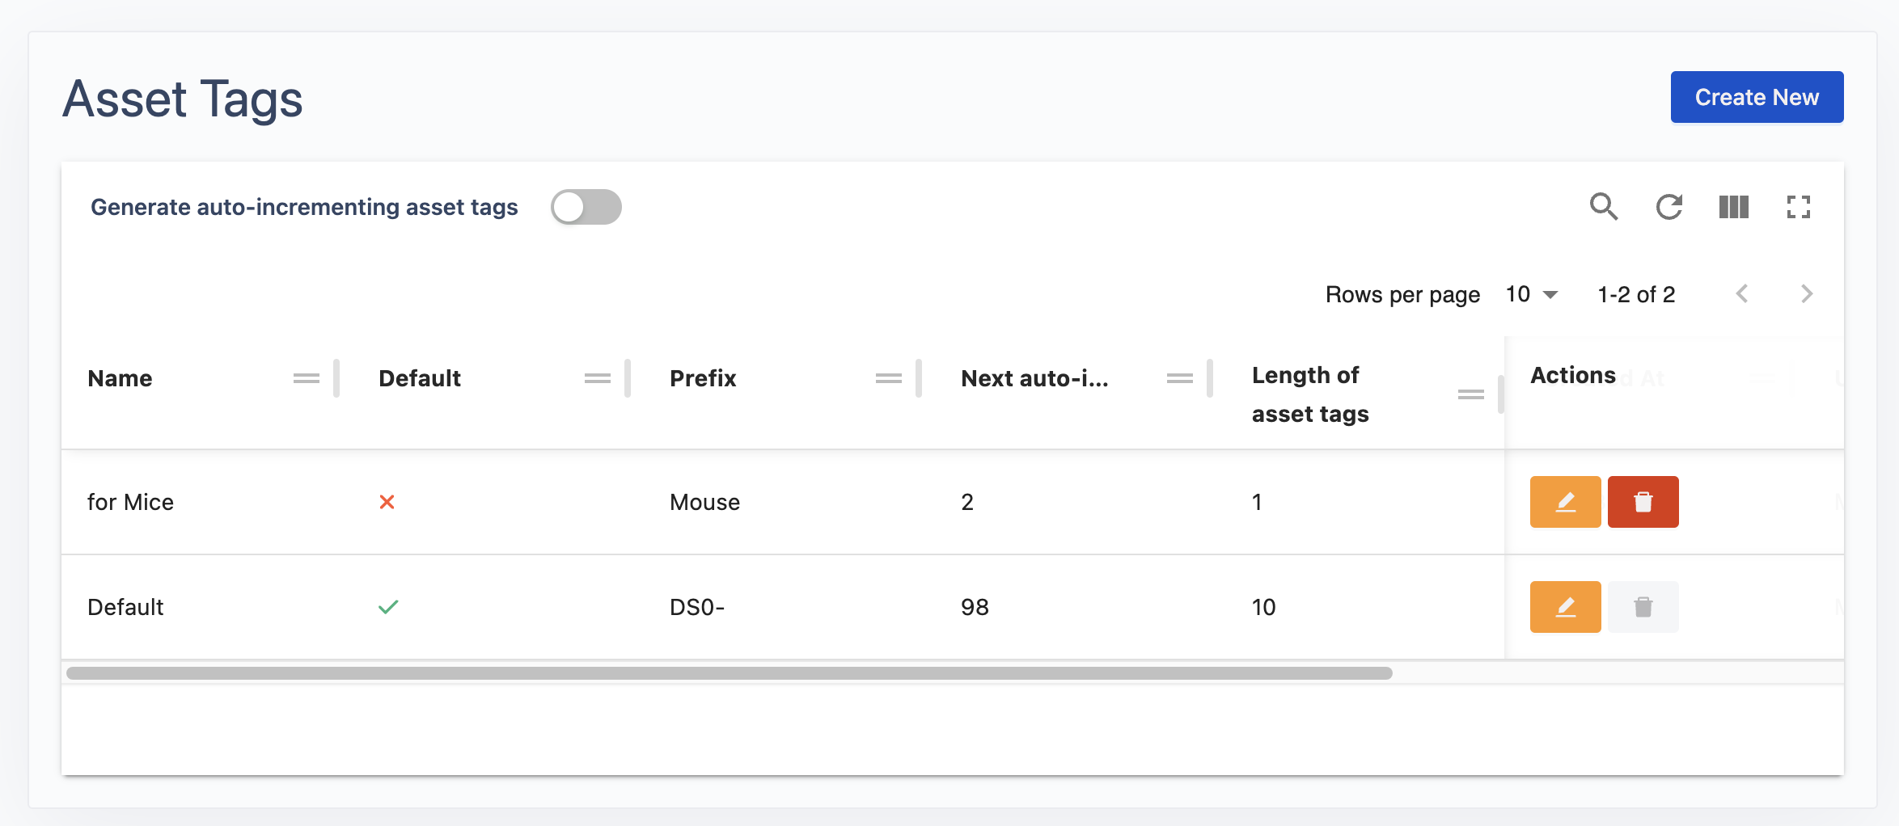Sort by the Name column header
The image size is (1899, 826).
point(120,378)
